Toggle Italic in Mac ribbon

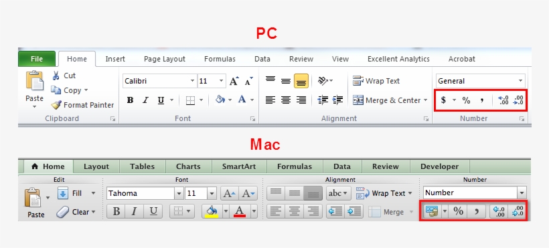tap(135, 212)
